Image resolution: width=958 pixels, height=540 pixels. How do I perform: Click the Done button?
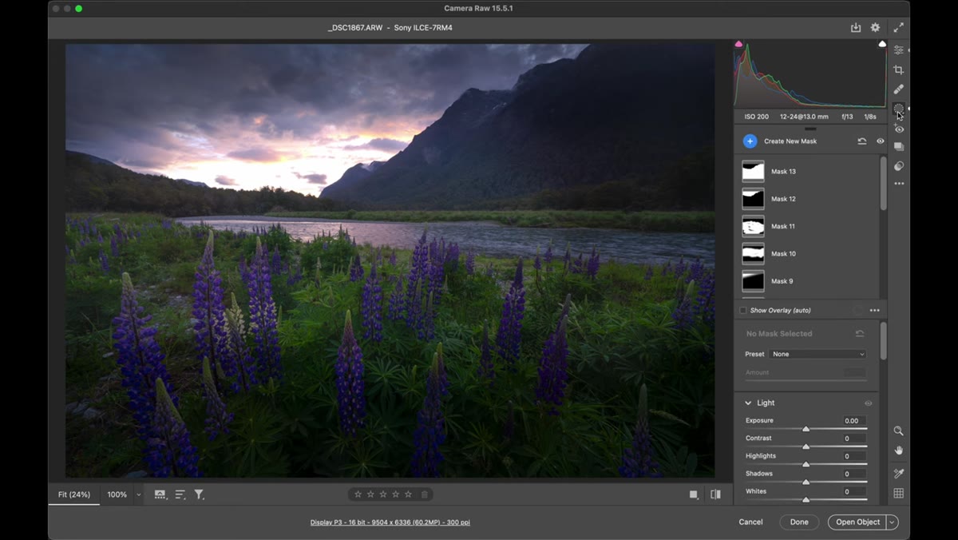click(x=799, y=522)
